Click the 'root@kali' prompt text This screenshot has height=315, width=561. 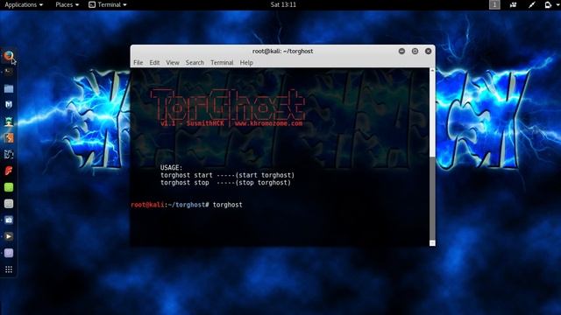pyautogui.click(x=147, y=205)
